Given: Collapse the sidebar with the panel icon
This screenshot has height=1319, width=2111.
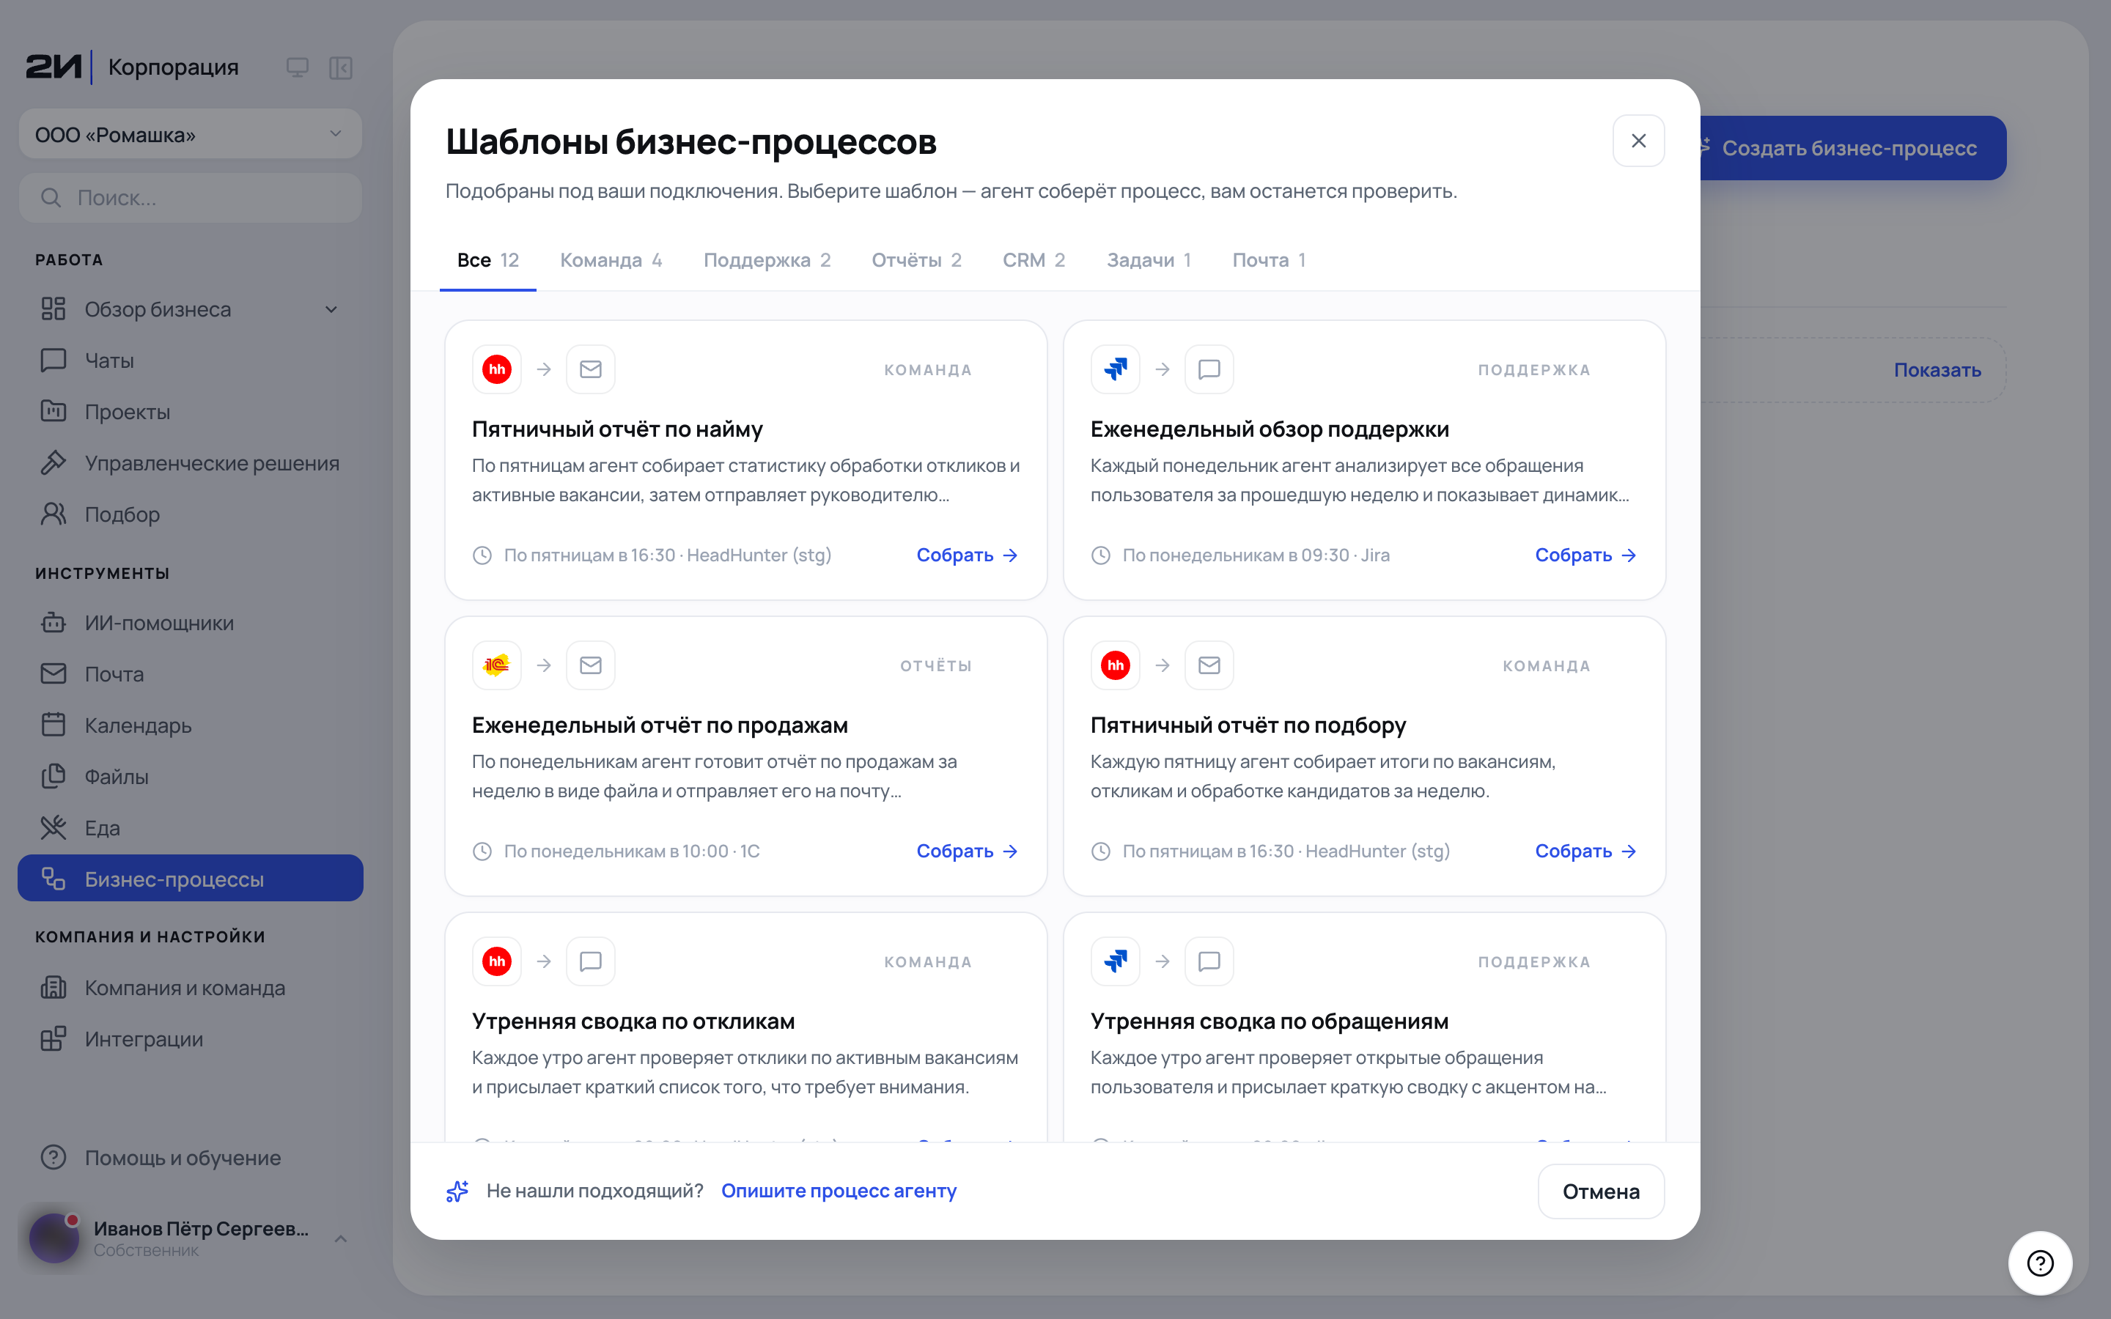Looking at the screenshot, I should pos(341,67).
